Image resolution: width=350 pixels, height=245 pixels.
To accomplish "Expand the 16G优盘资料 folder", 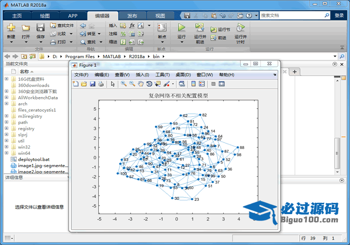I will [6, 79].
